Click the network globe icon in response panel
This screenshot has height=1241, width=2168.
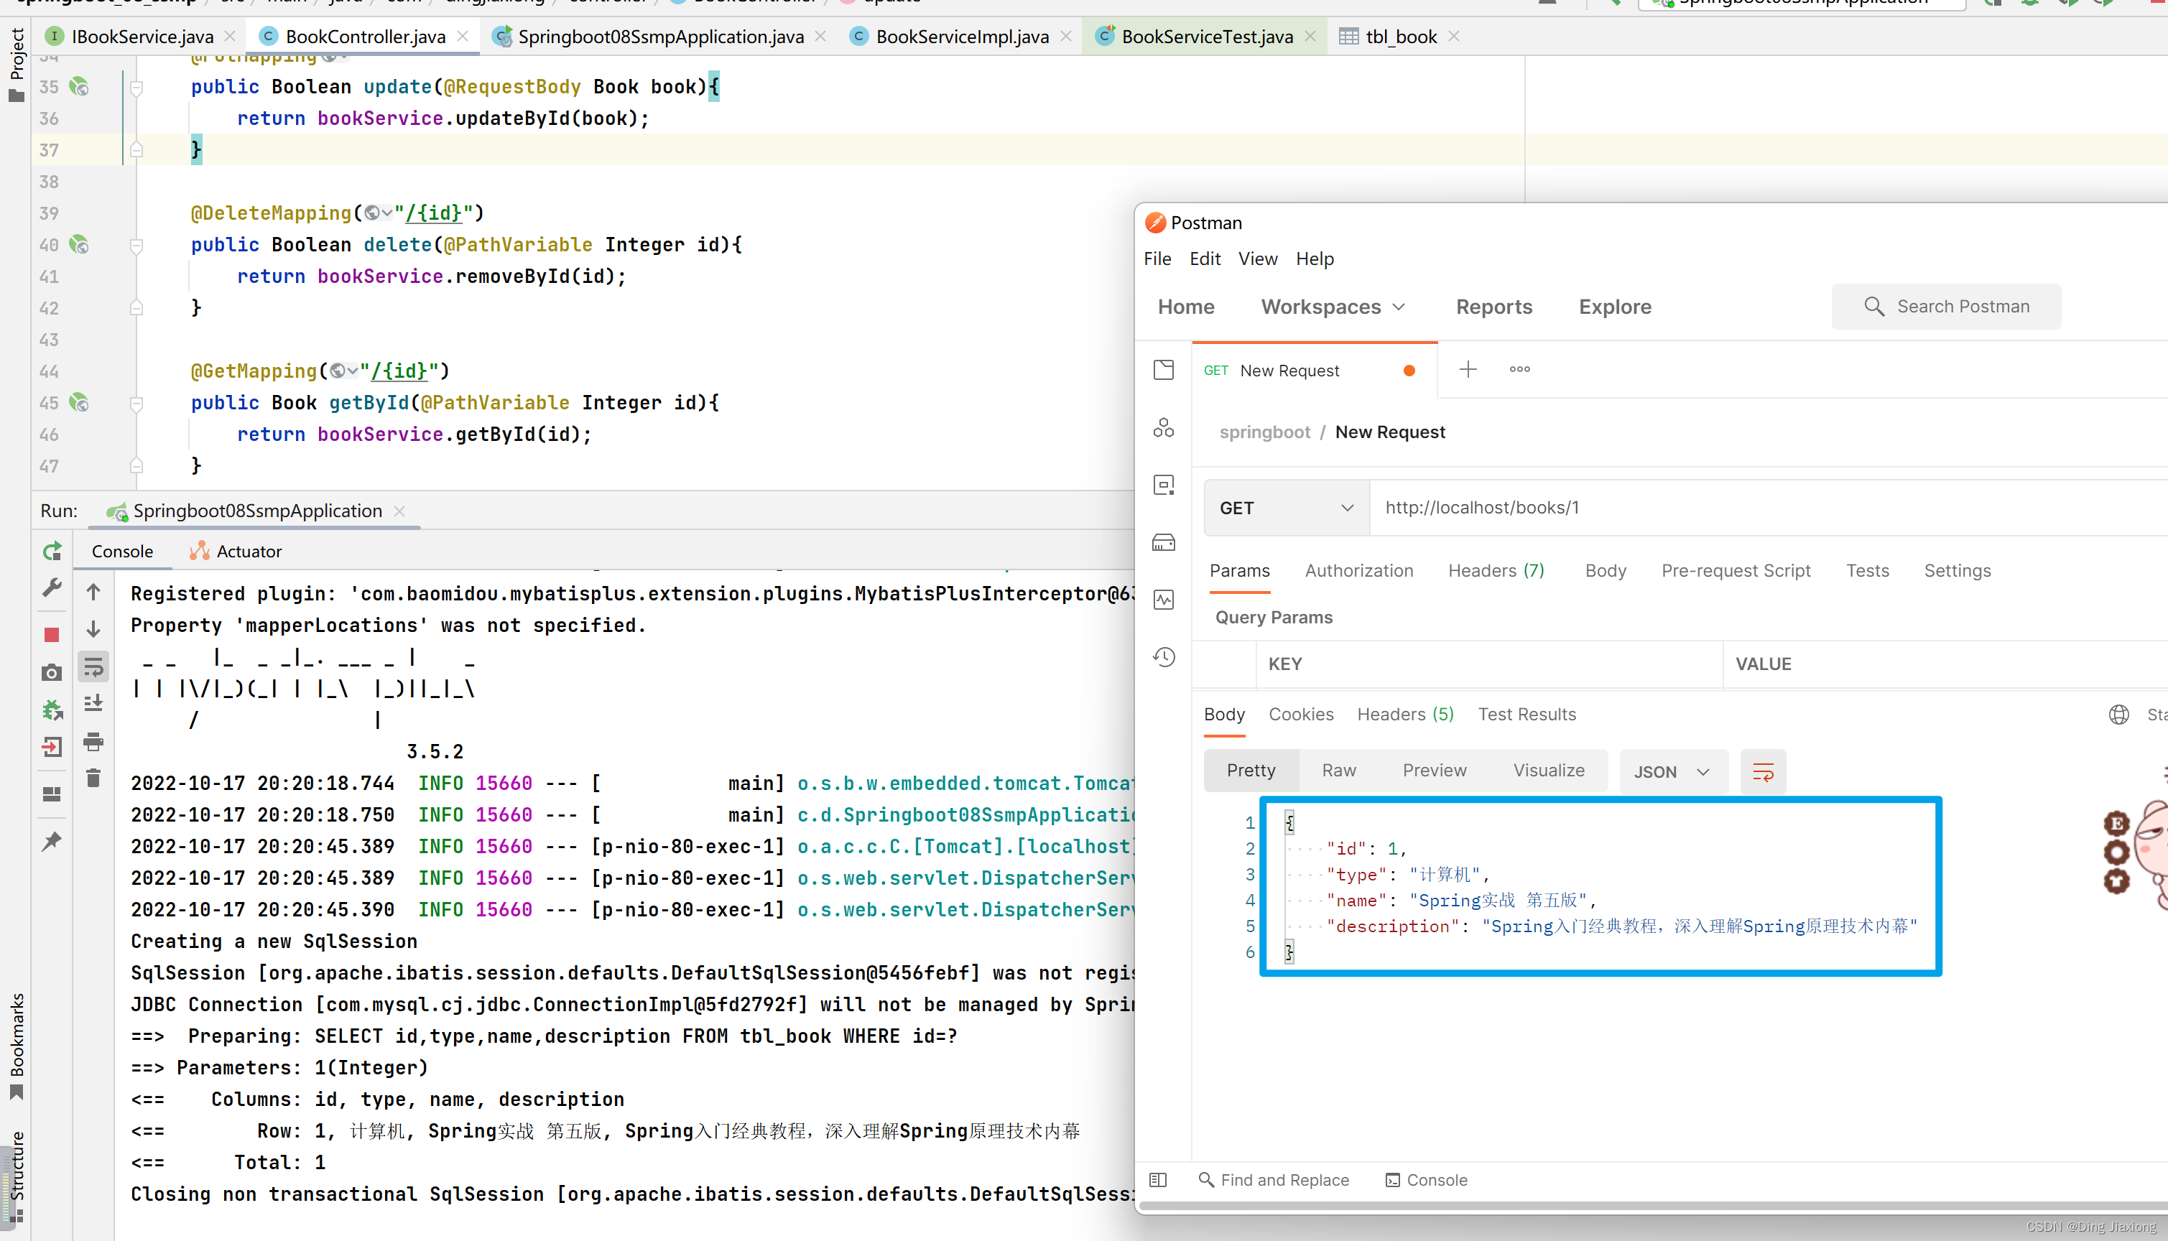tap(2119, 715)
